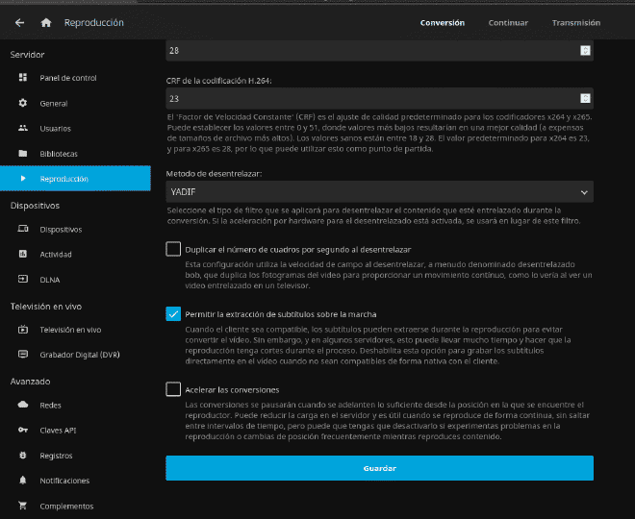Click the Bibliotecas folder icon
Image resolution: width=635 pixels, height=519 pixels.
coord(23,154)
